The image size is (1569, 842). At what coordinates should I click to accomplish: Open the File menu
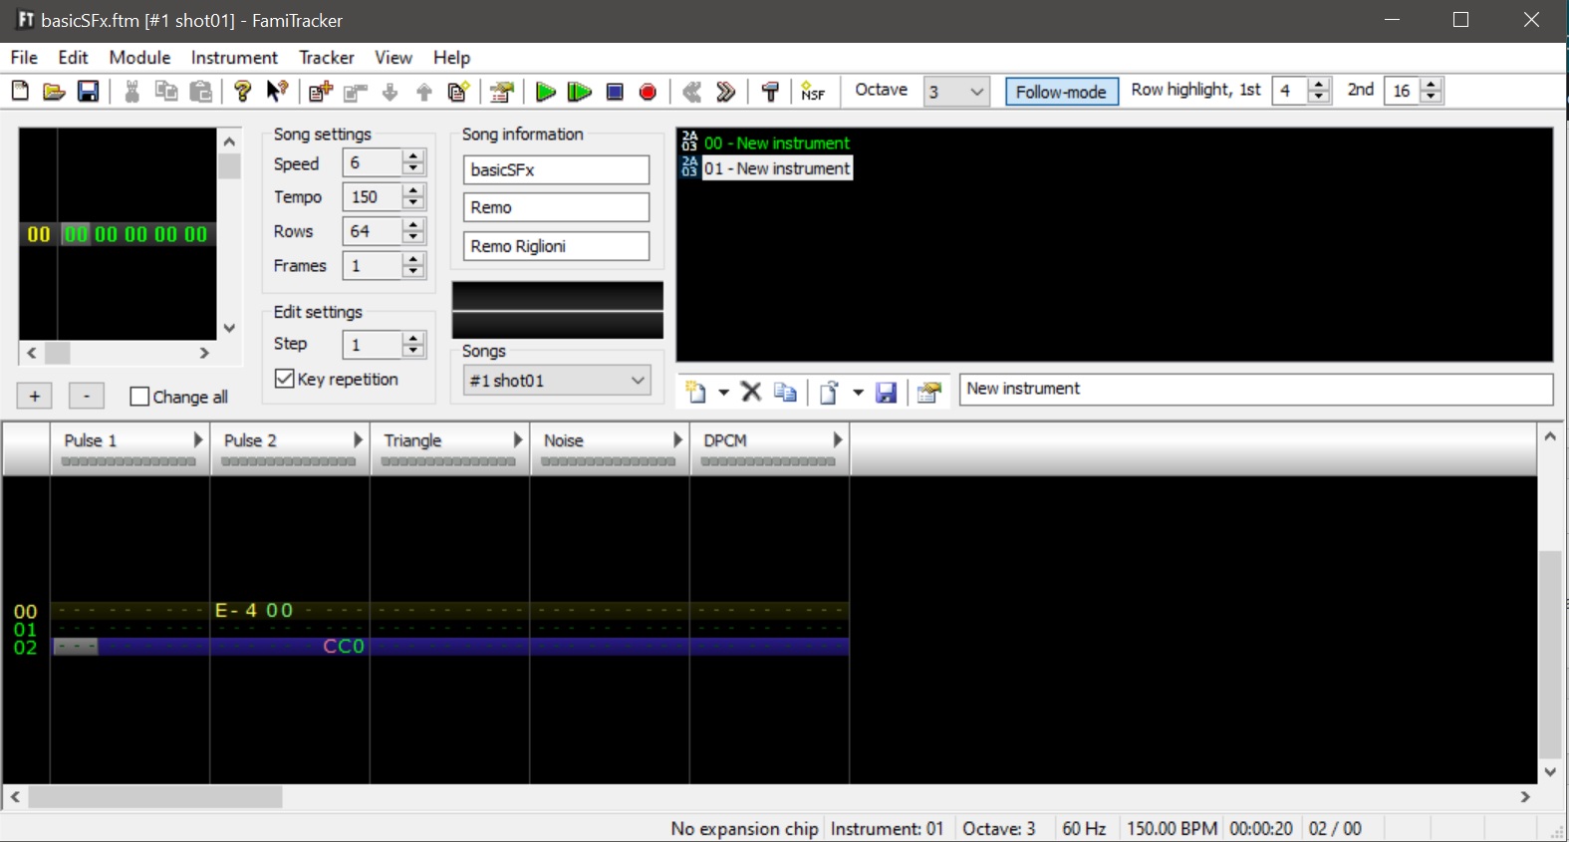pos(24,58)
